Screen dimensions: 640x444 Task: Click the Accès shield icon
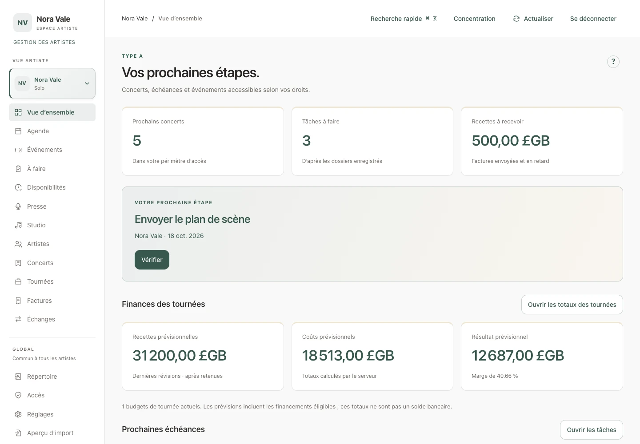pos(18,395)
